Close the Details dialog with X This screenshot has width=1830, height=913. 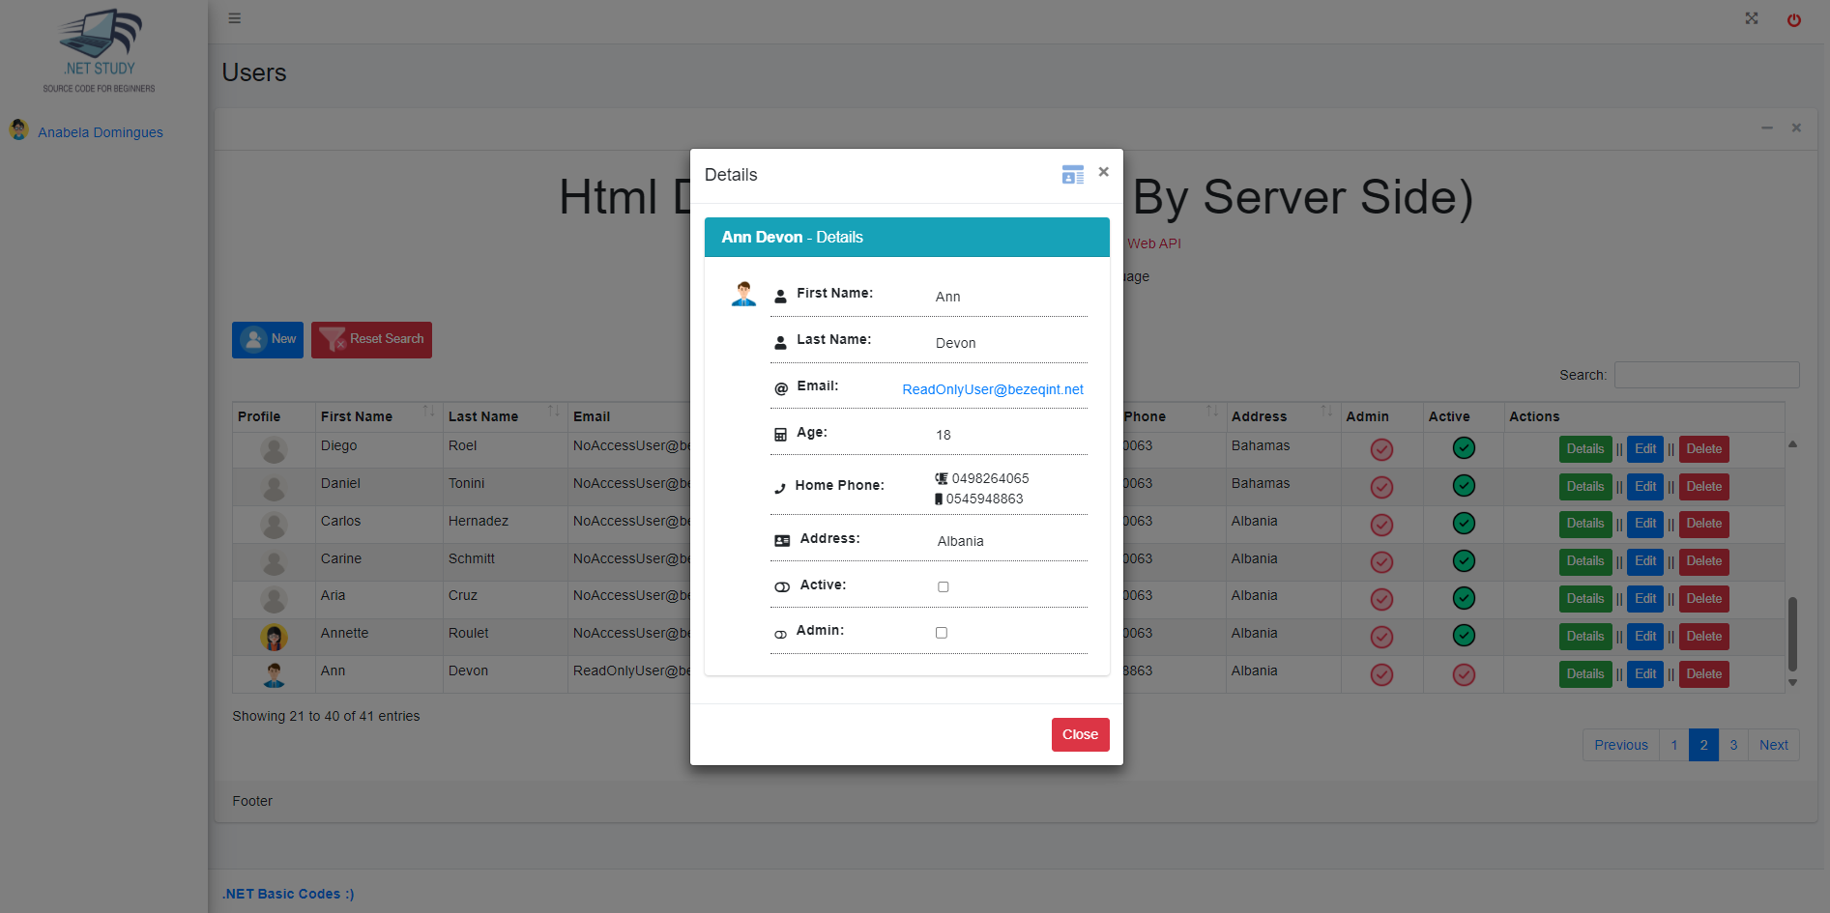pos(1103,172)
